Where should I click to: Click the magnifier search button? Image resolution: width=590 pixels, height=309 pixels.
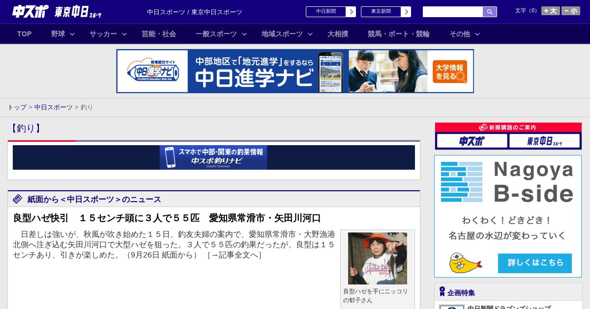pyautogui.click(x=490, y=12)
